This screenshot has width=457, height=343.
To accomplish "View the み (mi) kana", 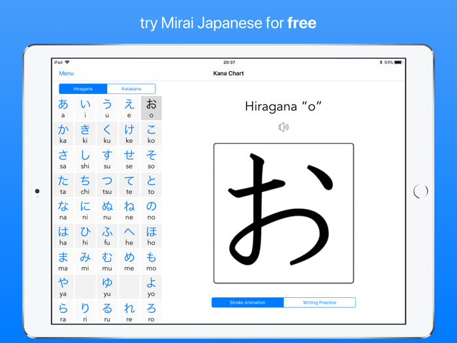I will [85, 261].
